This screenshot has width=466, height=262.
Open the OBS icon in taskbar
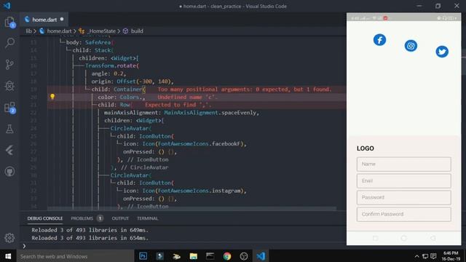coord(244,256)
